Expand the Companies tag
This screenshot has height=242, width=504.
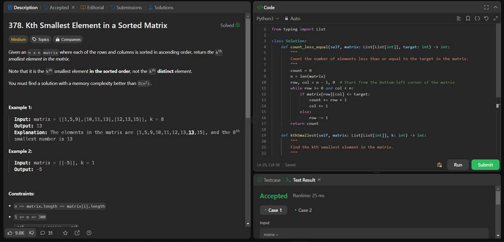(68, 39)
